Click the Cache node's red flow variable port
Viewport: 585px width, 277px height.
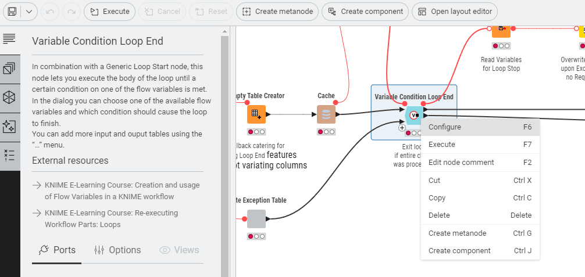coord(336,103)
